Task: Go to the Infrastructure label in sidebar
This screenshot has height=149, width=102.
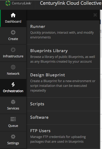Action: pos(13,56)
